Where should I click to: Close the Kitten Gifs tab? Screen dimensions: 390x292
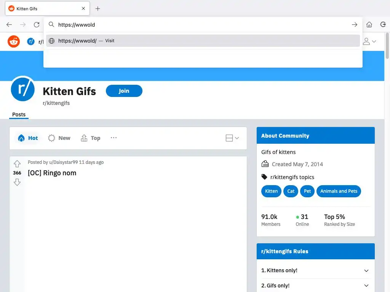[83, 8]
